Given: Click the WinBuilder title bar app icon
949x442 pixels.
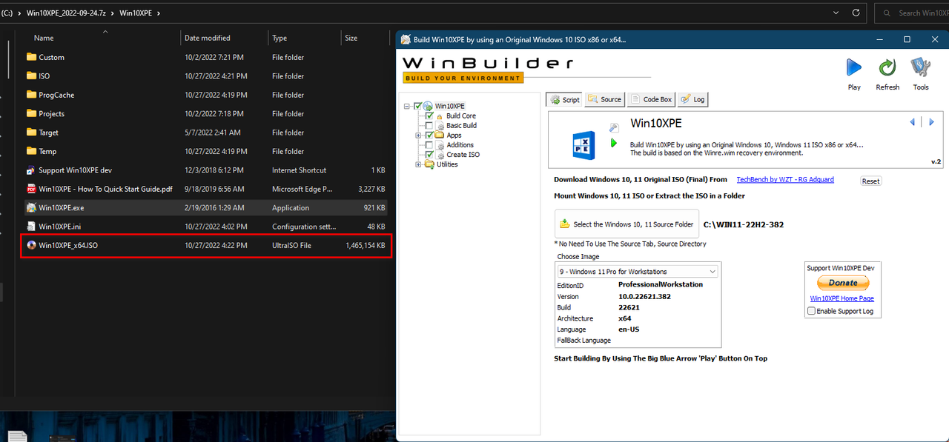Looking at the screenshot, I should pyautogui.click(x=406, y=39).
